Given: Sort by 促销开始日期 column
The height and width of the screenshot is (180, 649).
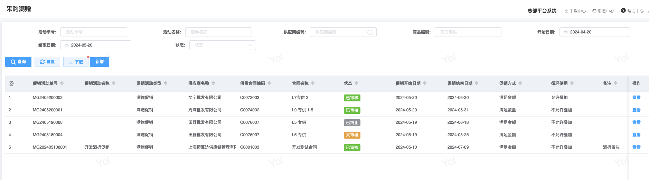Looking at the screenshot, I should tap(425, 83).
